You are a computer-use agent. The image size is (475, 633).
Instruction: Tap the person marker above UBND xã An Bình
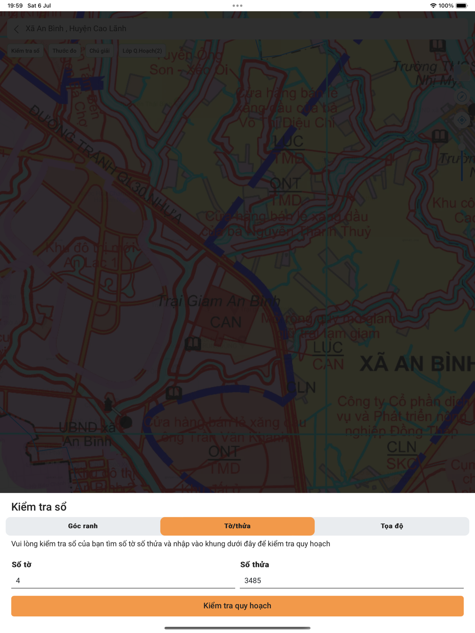tap(108, 405)
